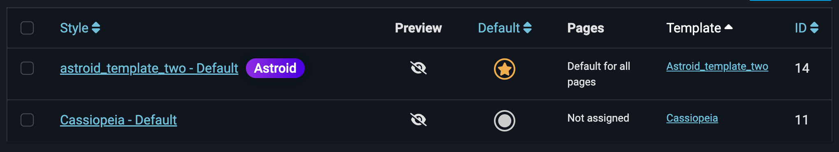Click the Template column header text
This screenshot has width=839, height=152.
click(693, 28)
